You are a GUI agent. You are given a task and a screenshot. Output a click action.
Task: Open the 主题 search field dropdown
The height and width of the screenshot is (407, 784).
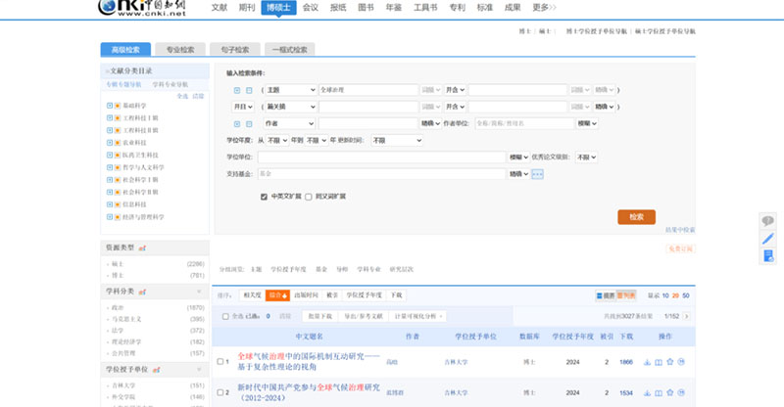click(290, 90)
